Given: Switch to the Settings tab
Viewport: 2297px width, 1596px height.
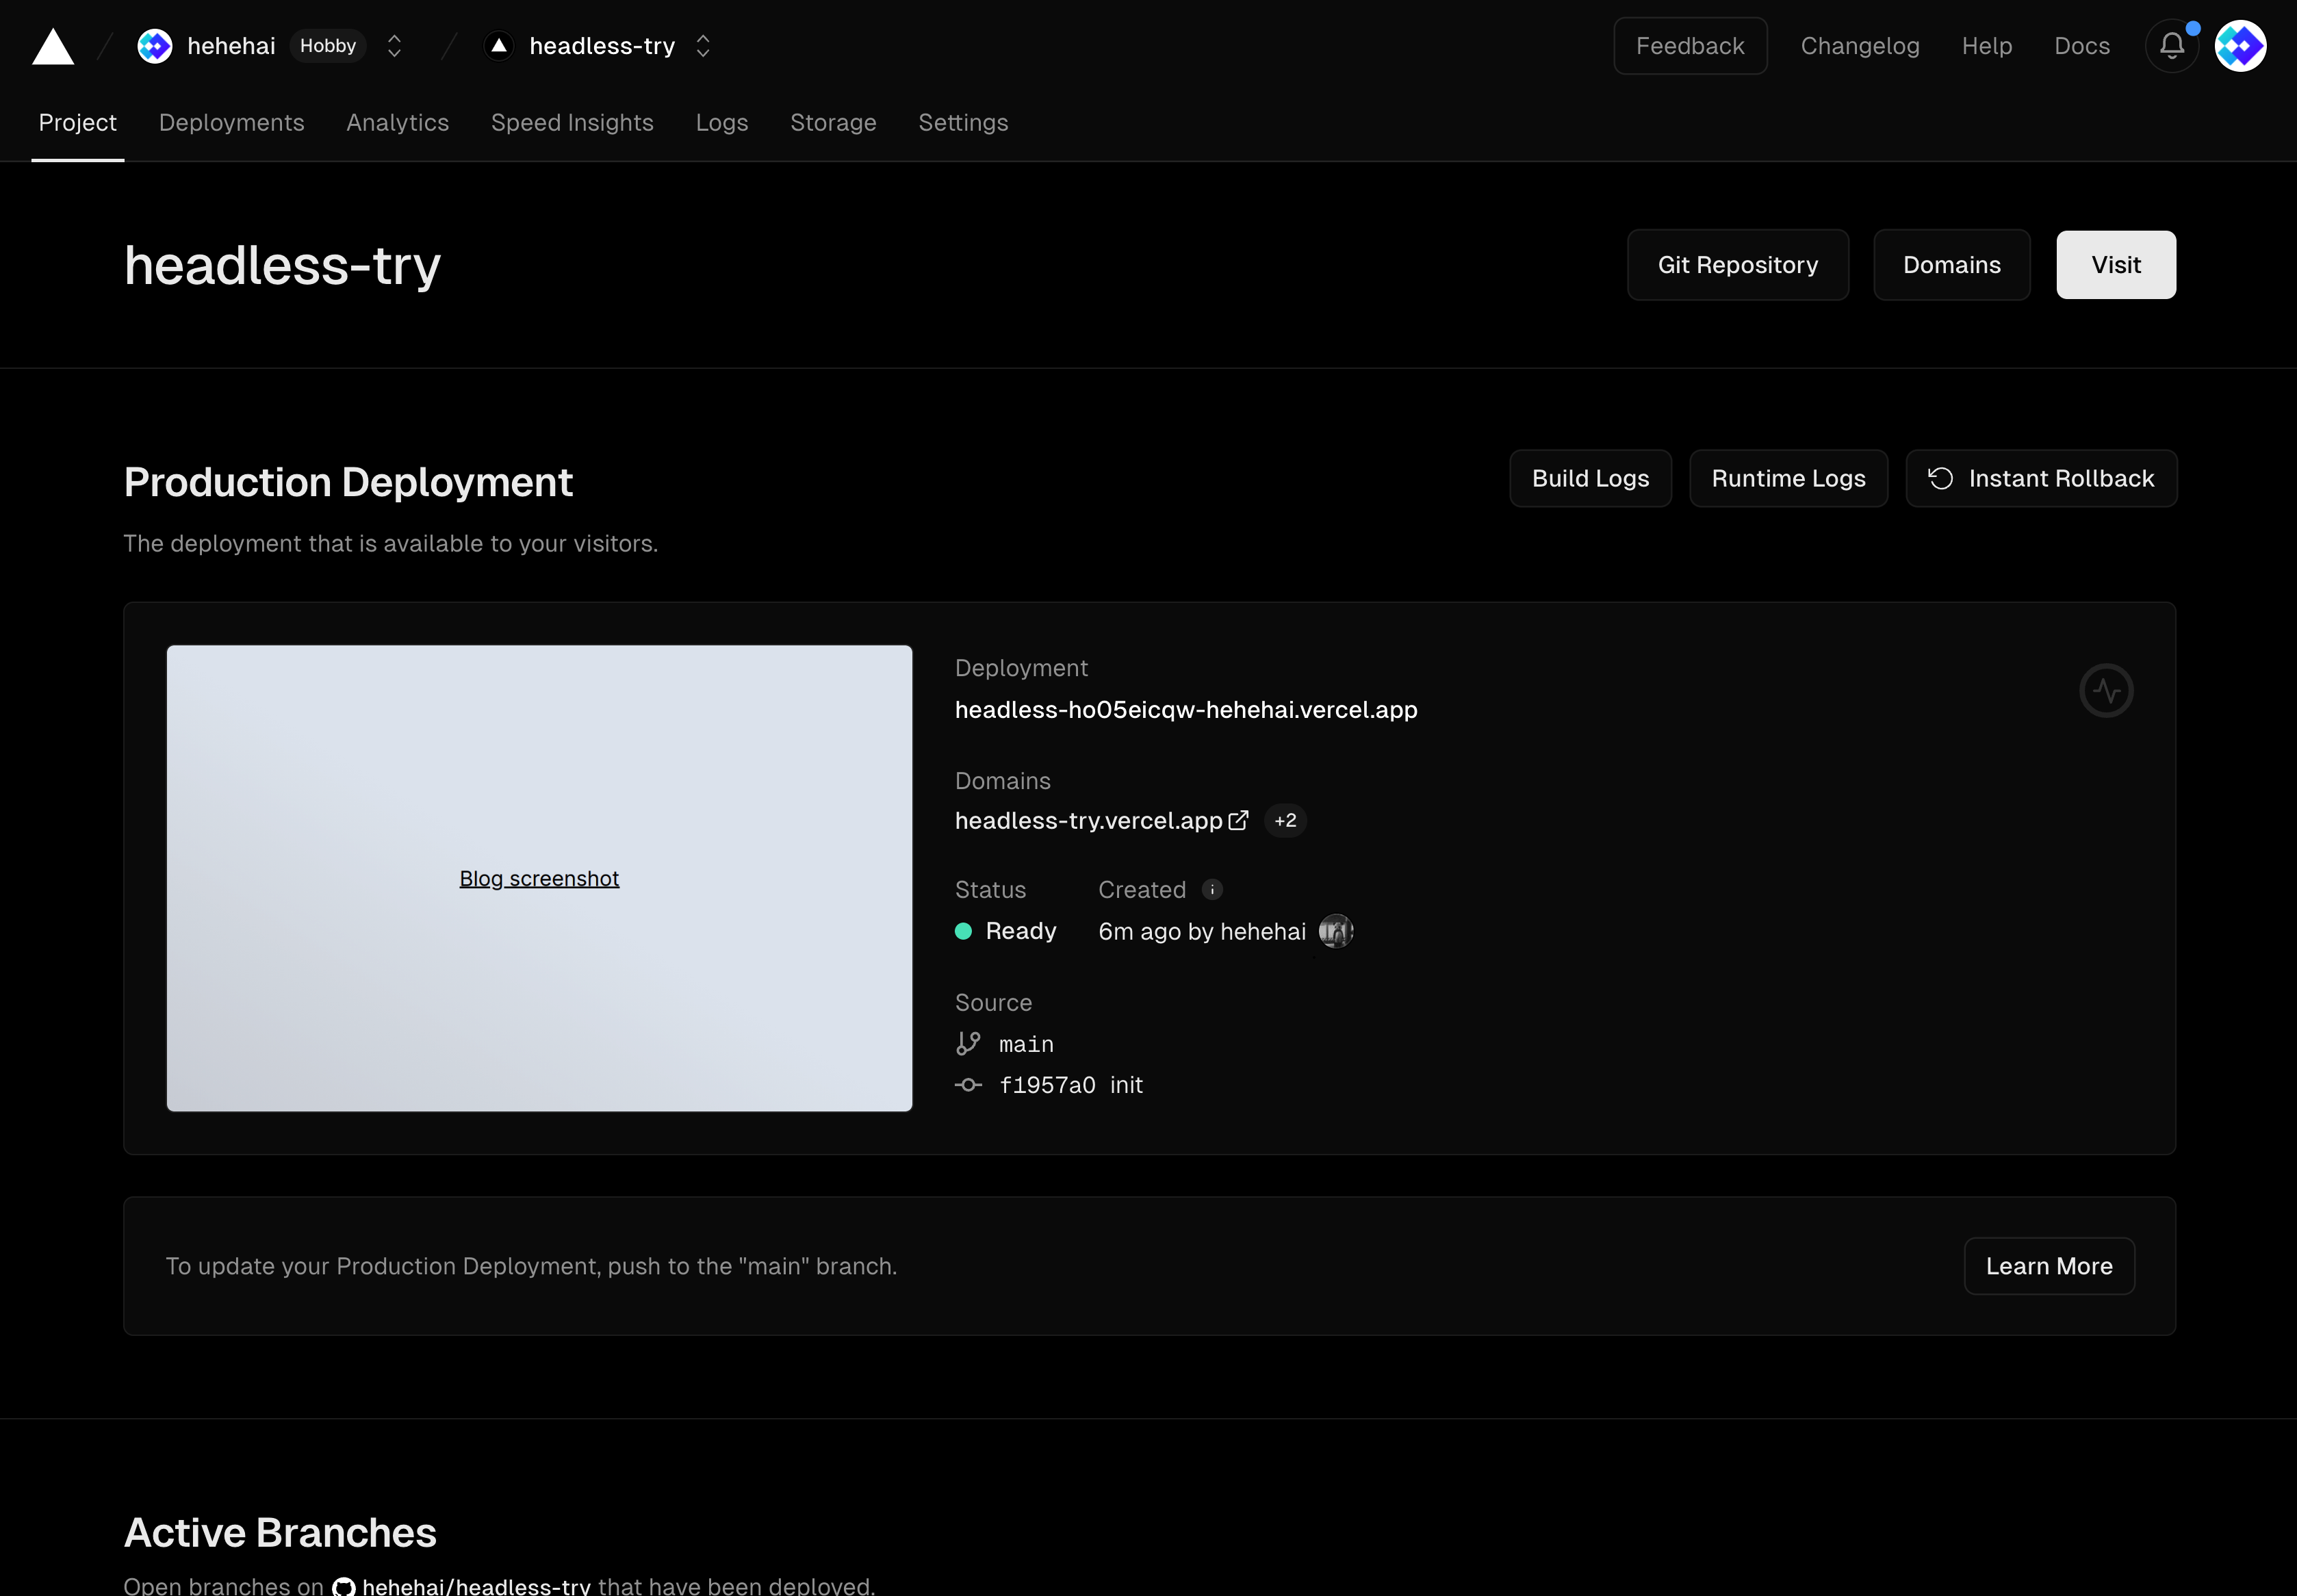Looking at the screenshot, I should click(x=963, y=122).
